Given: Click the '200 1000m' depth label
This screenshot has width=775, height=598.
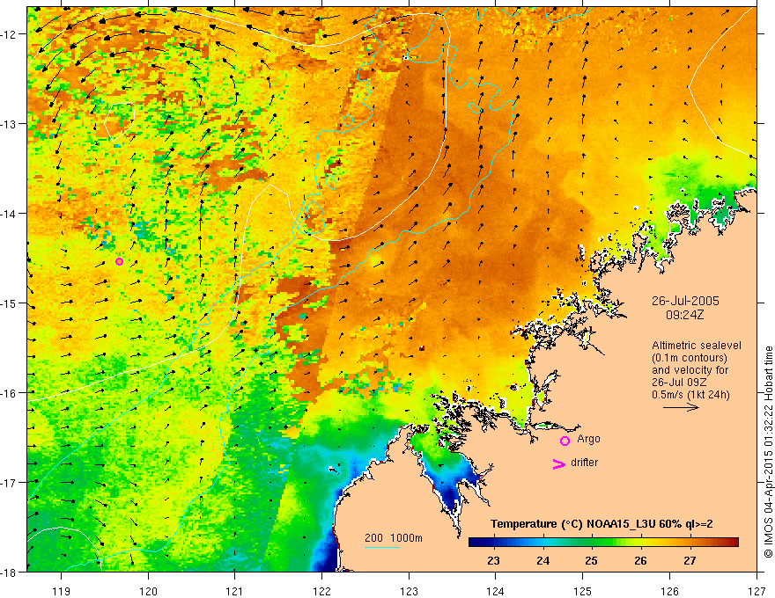Looking at the screenshot, I should (394, 538).
